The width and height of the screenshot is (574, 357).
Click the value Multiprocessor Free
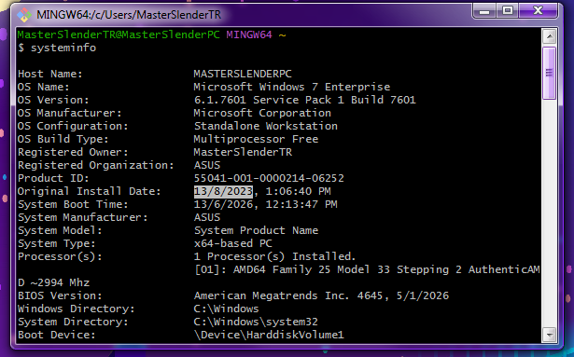[x=256, y=140]
